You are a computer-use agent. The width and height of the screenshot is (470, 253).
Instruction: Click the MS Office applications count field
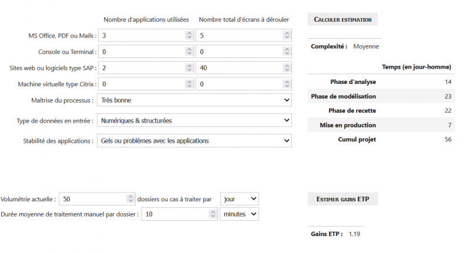point(141,36)
